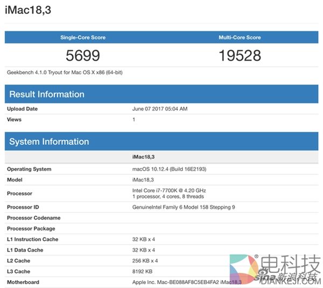Screen dimensions: 323x288
Task: Click the L2 Cache label
Action: tap(18, 261)
